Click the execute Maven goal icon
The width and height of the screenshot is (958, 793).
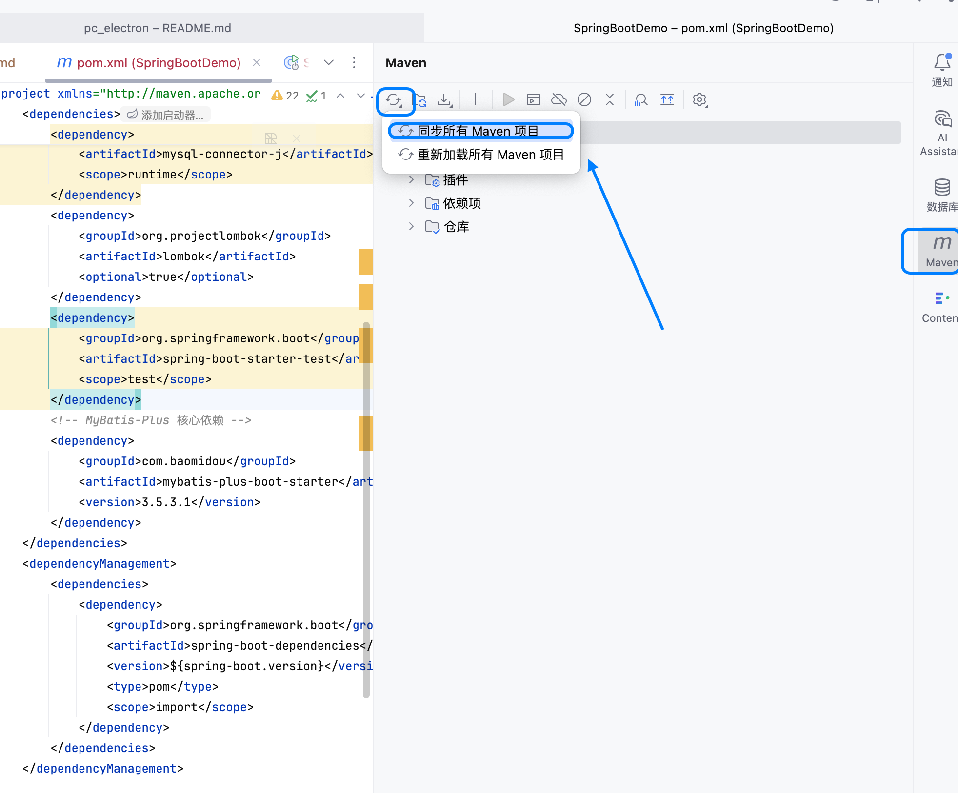pos(534,100)
